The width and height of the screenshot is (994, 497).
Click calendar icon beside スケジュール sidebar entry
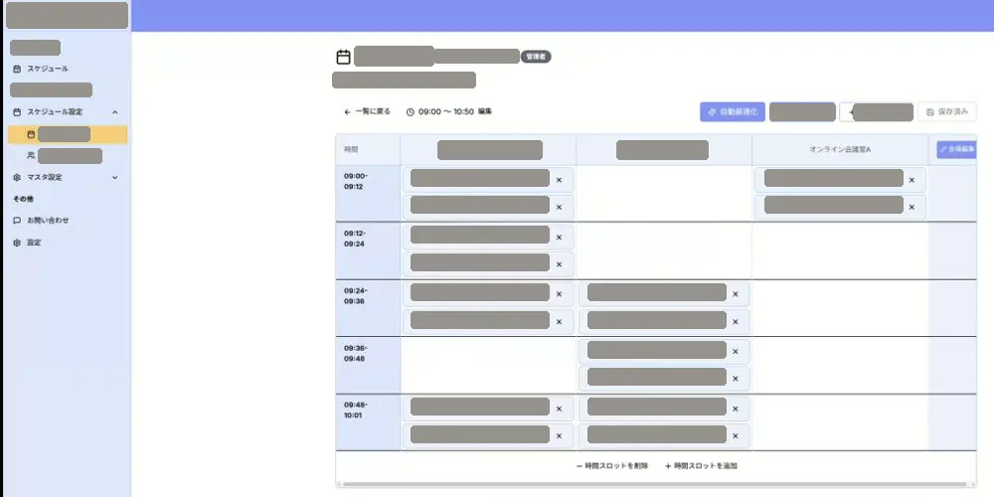pyautogui.click(x=17, y=69)
